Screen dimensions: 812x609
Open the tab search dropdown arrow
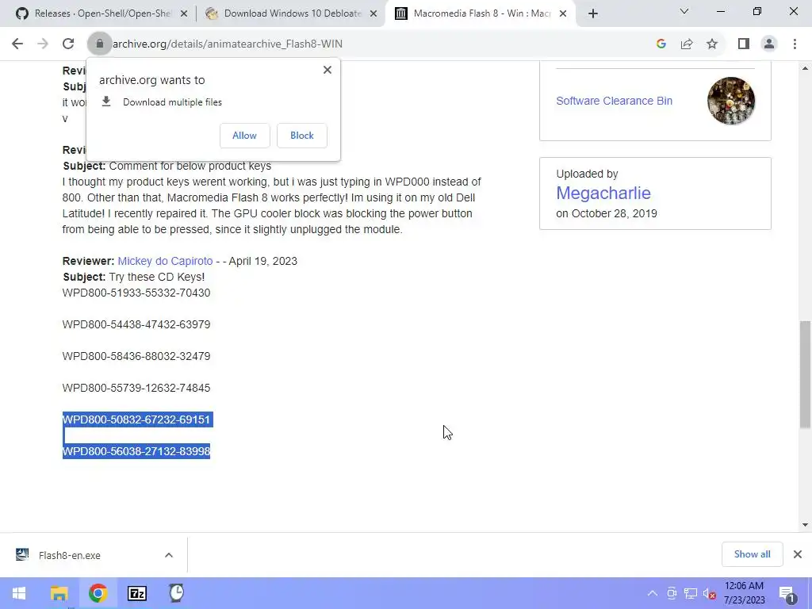tap(684, 11)
